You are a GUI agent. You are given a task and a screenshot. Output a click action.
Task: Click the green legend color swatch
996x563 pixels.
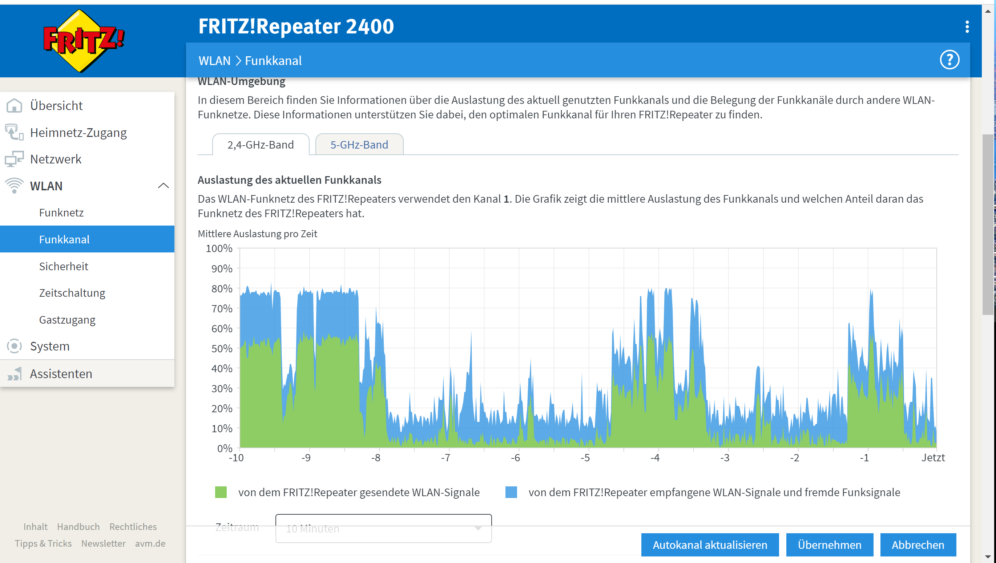[x=221, y=492]
